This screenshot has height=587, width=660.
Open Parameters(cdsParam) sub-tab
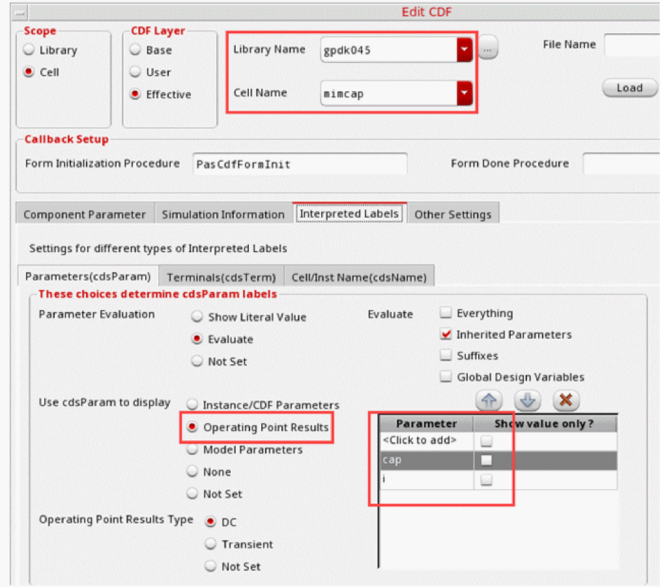coord(88,276)
